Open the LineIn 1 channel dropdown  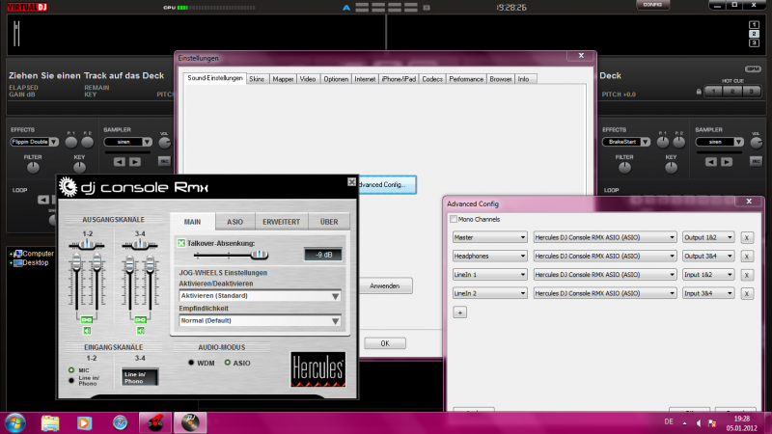point(489,275)
